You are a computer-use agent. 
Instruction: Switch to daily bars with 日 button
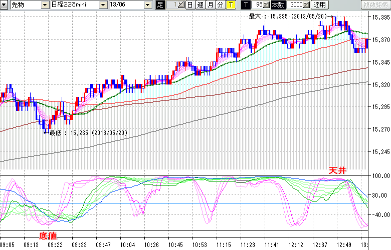[190, 4]
